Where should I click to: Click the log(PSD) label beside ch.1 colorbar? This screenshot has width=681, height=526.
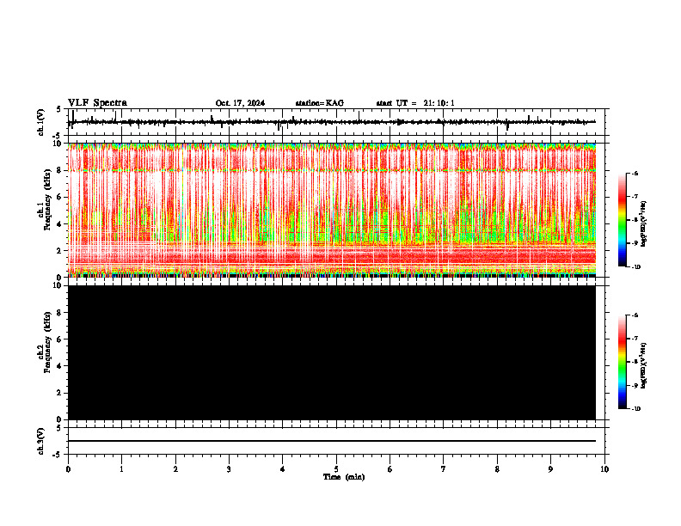643,223
